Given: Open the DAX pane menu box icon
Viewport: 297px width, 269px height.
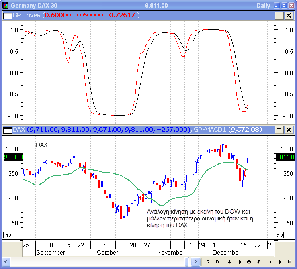Looking at the screenshot, I should point(7,130).
